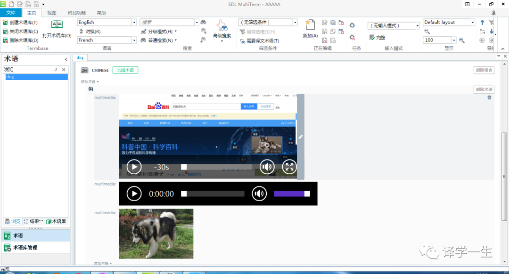Collapse the 术语 side panel arrow

pyautogui.click(x=66, y=59)
